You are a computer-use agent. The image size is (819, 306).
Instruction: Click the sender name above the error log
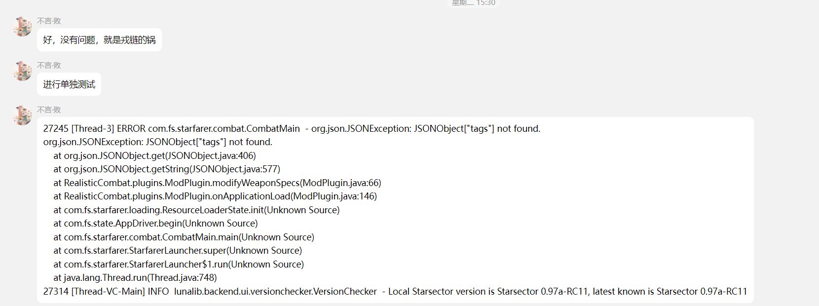pos(49,110)
